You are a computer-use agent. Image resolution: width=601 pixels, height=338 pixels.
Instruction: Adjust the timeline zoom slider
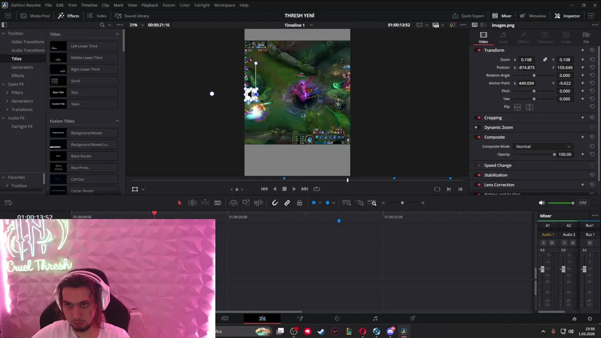point(402,203)
